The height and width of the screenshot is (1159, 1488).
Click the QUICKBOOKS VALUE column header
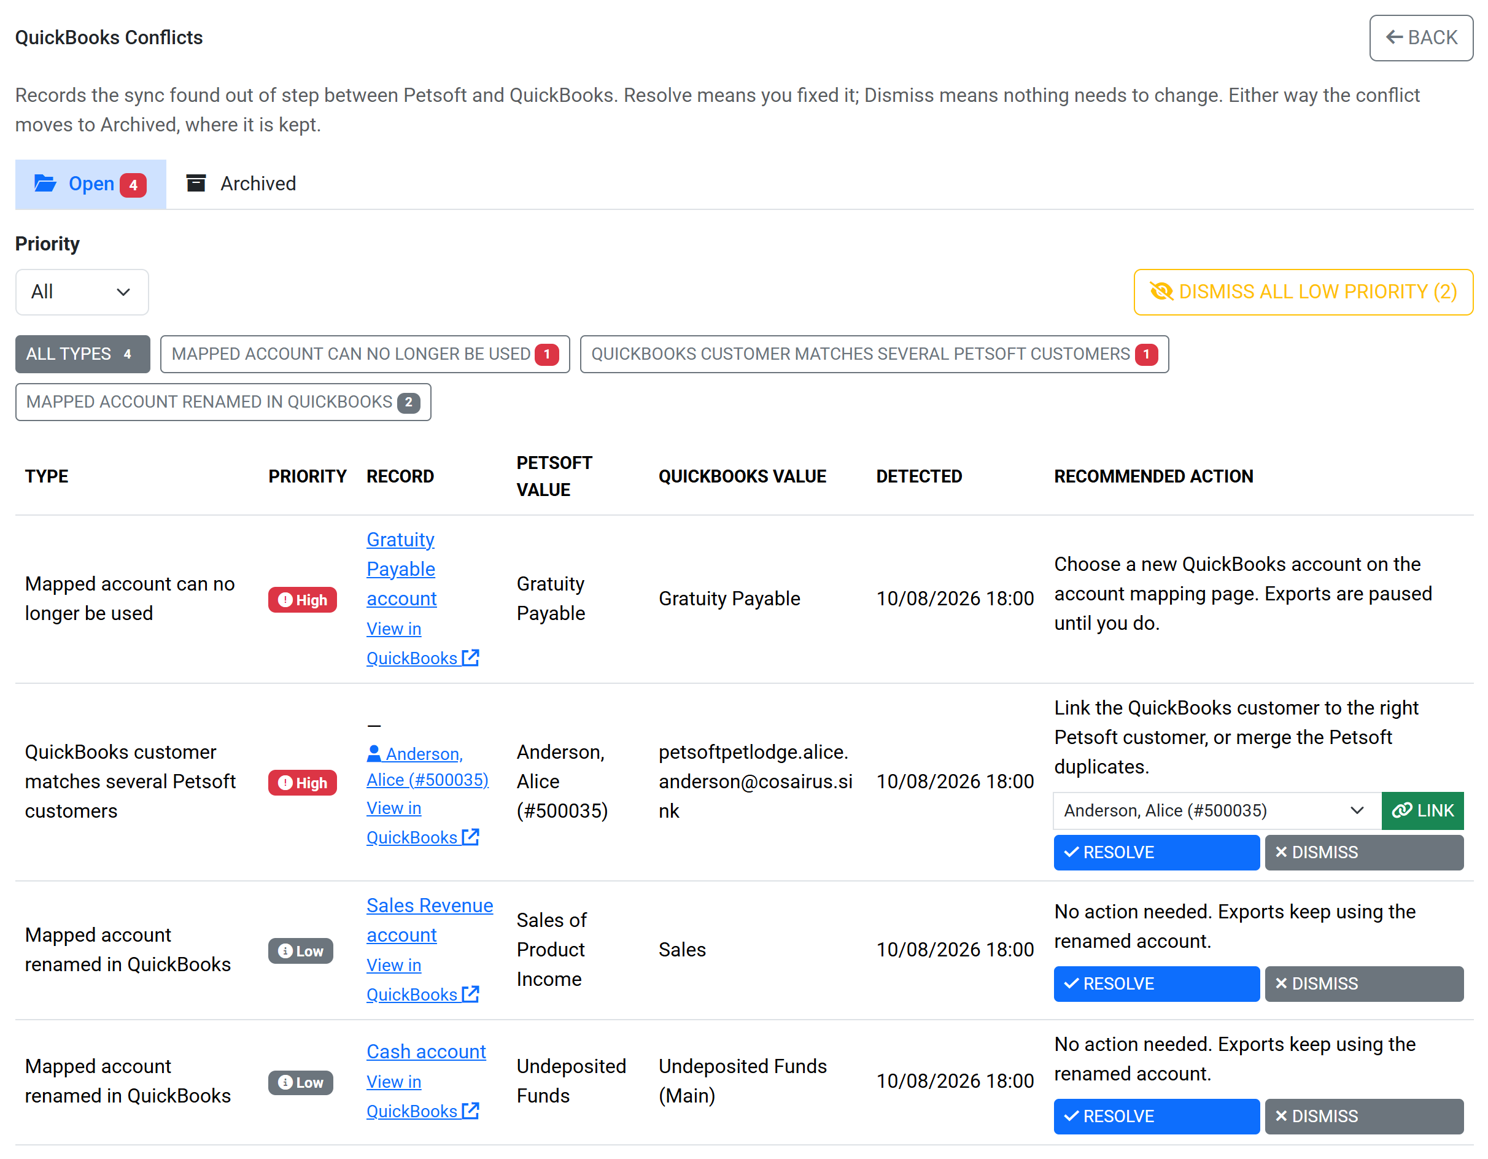coord(742,476)
